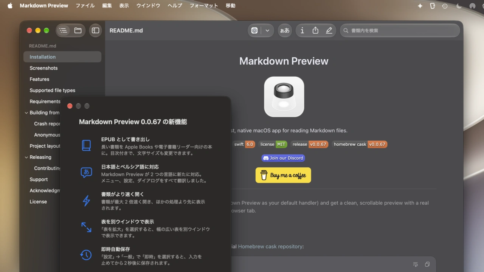Click the AirDrop icon in menu bar
Viewport: 484px width, 272px height.
tap(472, 6)
